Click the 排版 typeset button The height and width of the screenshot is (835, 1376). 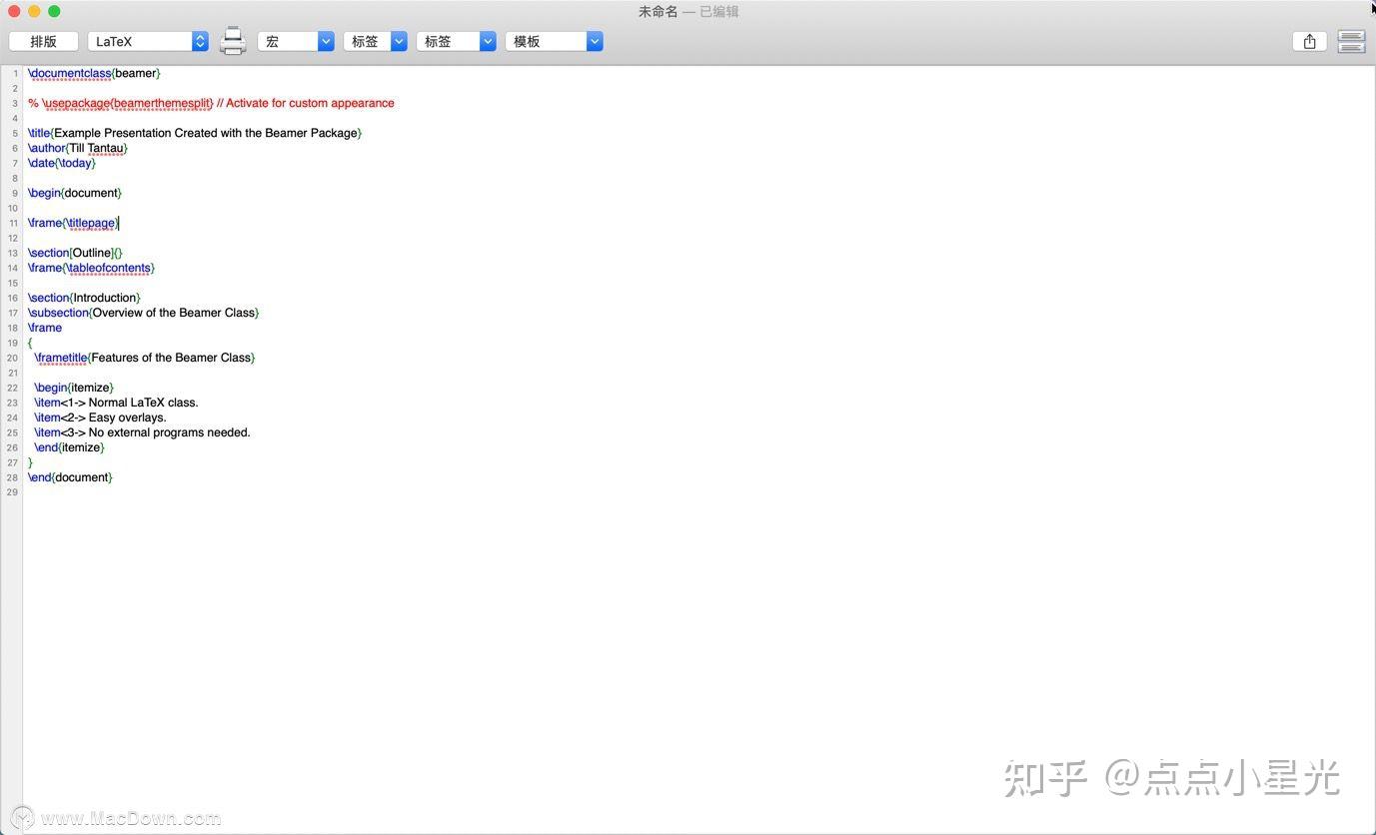[42, 41]
